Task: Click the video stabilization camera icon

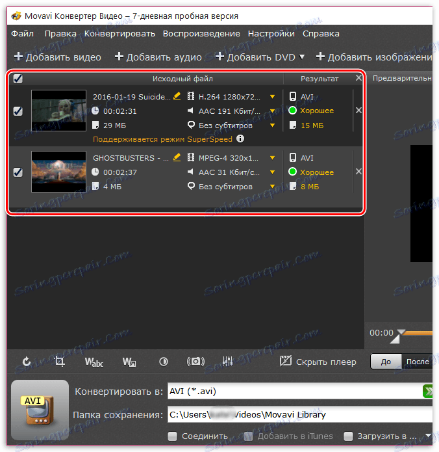Action: [x=195, y=361]
